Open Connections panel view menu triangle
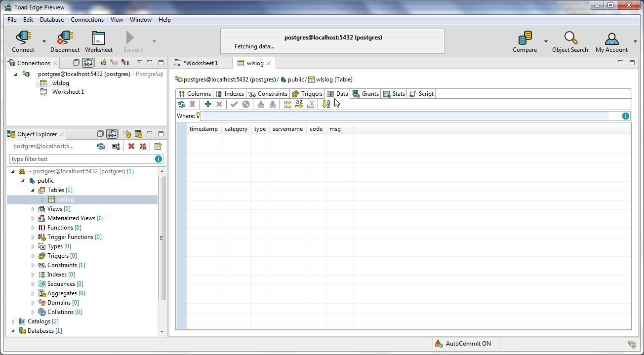Image resolution: width=644 pixels, height=355 pixels. coord(140,62)
